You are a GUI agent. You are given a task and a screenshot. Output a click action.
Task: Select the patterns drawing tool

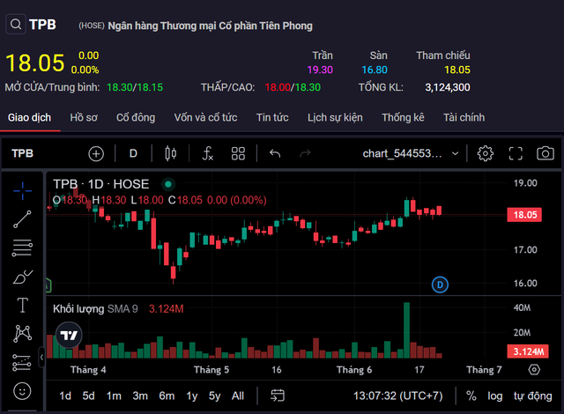point(22,334)
